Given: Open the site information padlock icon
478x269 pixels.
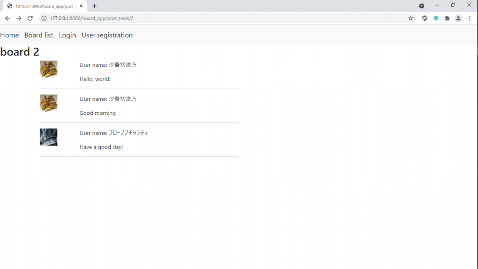Looking at the screenshot, I should (43, 18).
